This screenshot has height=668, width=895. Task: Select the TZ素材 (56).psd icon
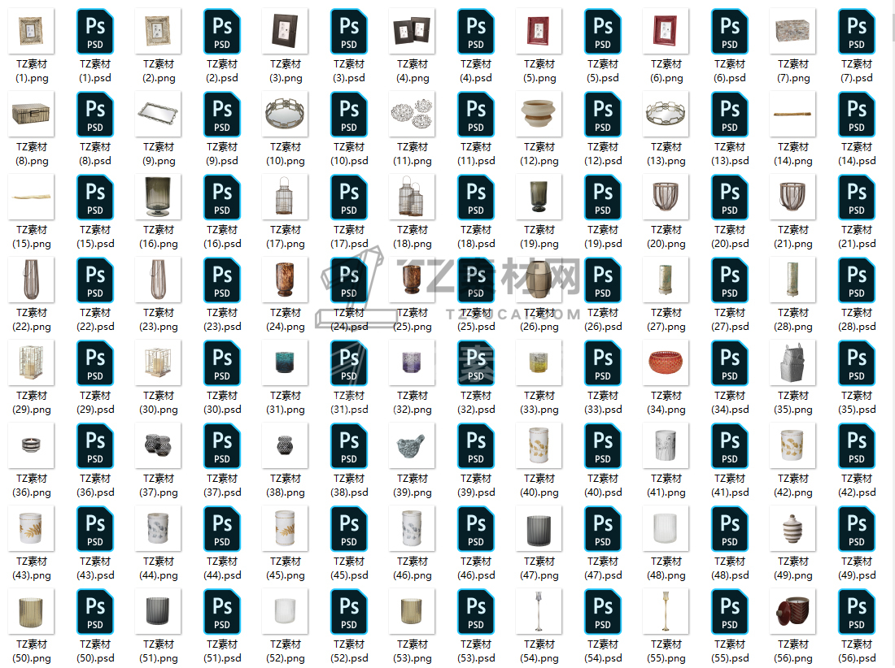click(x=857, y=612)
